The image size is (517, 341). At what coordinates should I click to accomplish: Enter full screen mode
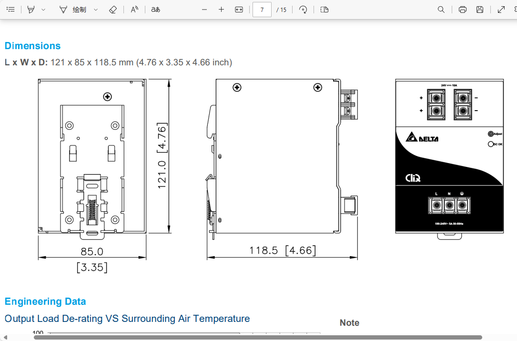coord(501,10)
